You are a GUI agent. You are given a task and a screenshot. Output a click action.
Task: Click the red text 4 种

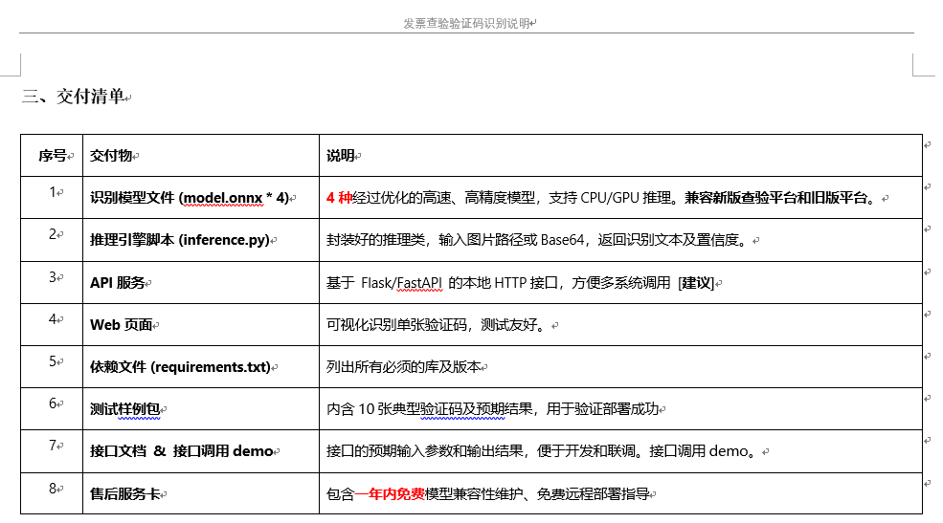tap(339, 198)
